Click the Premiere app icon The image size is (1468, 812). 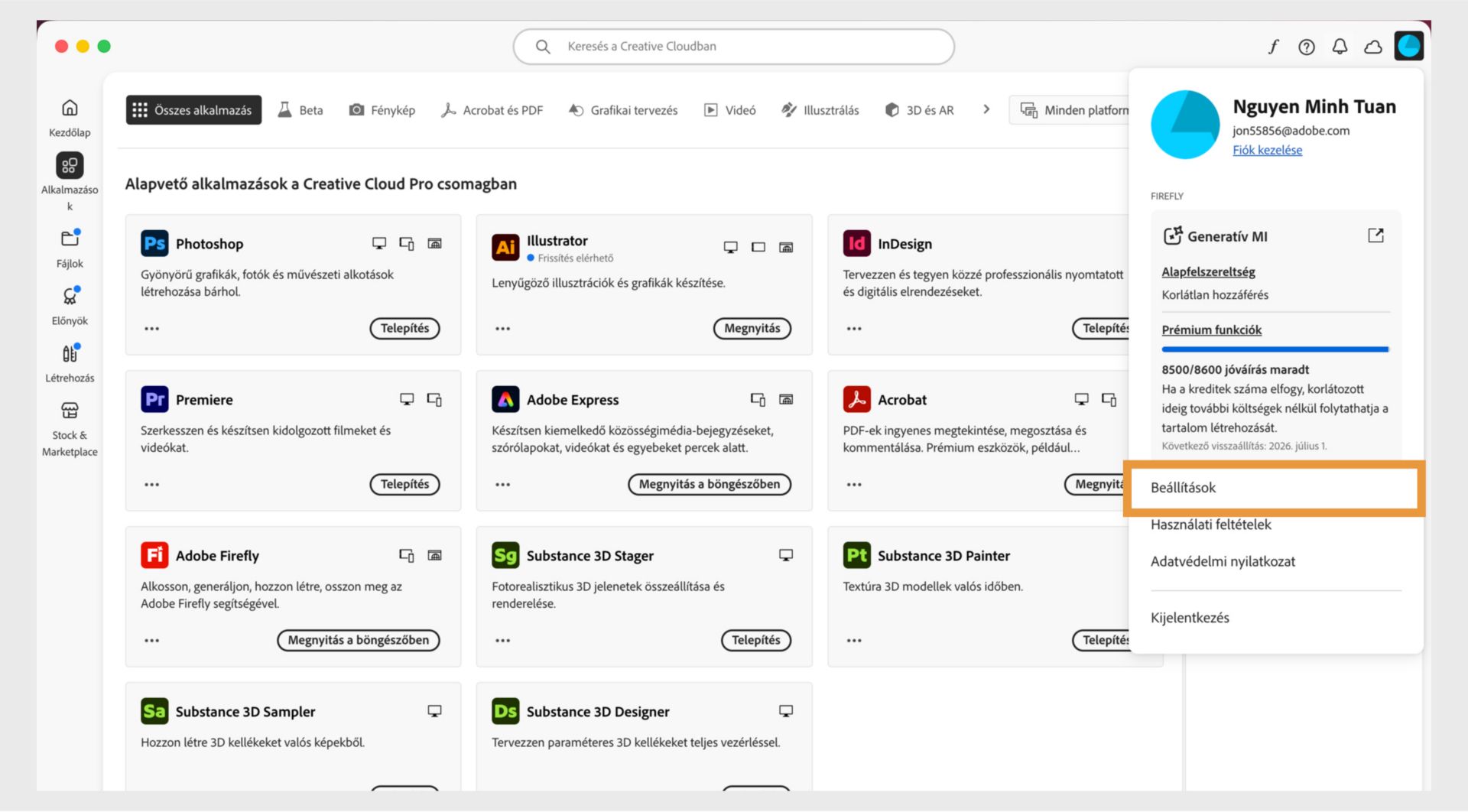(154, 399)
